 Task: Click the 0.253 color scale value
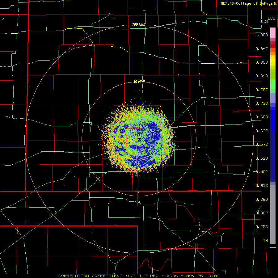pyautogui.click(x=262, y=227)
